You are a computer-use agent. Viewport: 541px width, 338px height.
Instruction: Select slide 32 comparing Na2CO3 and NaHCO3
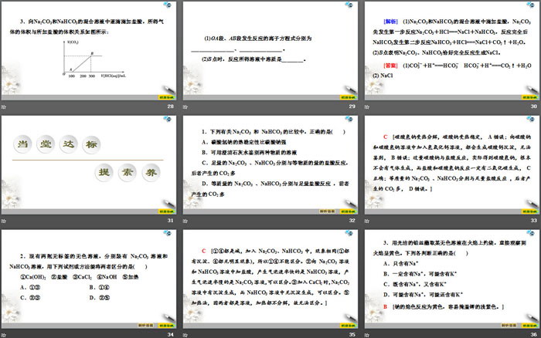pyautogui.click(x=270, y=165)
